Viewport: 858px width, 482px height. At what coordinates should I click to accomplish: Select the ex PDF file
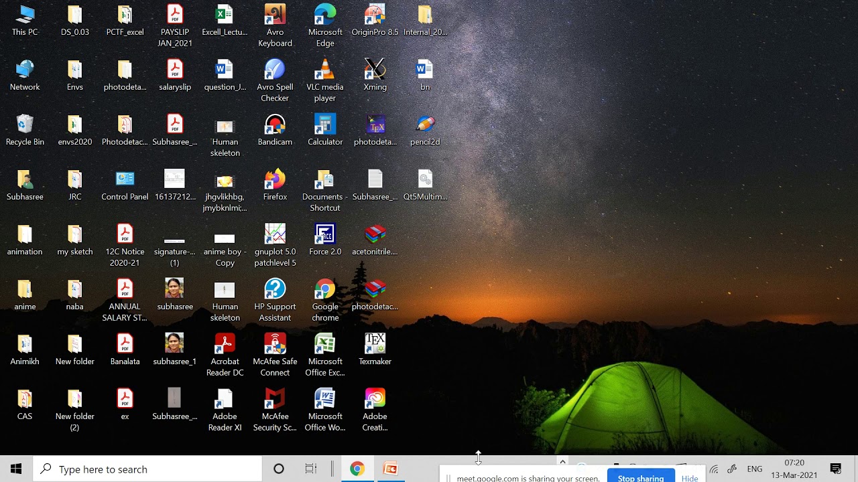pyautogui.click(x=125, y=405)
